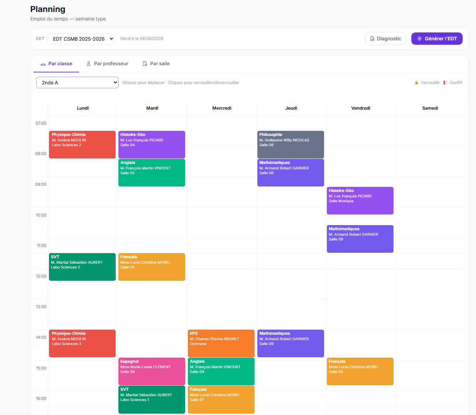Click the Verrouillé lock icon in the legend
476x415 pixels.
(x=416, y=83)
